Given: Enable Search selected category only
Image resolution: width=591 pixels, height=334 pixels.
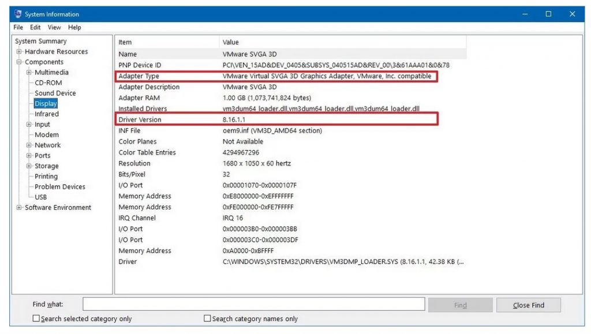Looking at the screenshot, I should click(x=36, y=318).
